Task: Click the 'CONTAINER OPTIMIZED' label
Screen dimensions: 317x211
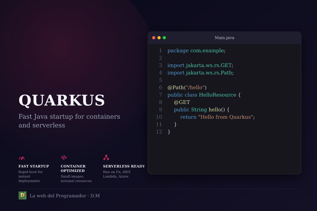Action: [x=73, y=169]
